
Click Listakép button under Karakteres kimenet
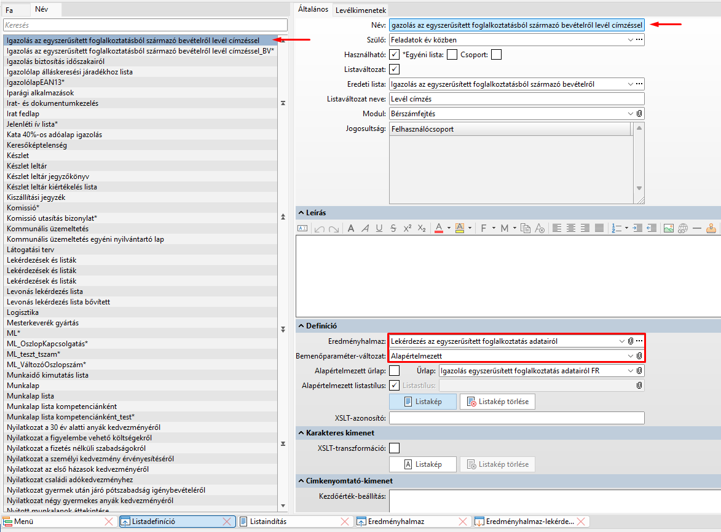coord(423,464)
